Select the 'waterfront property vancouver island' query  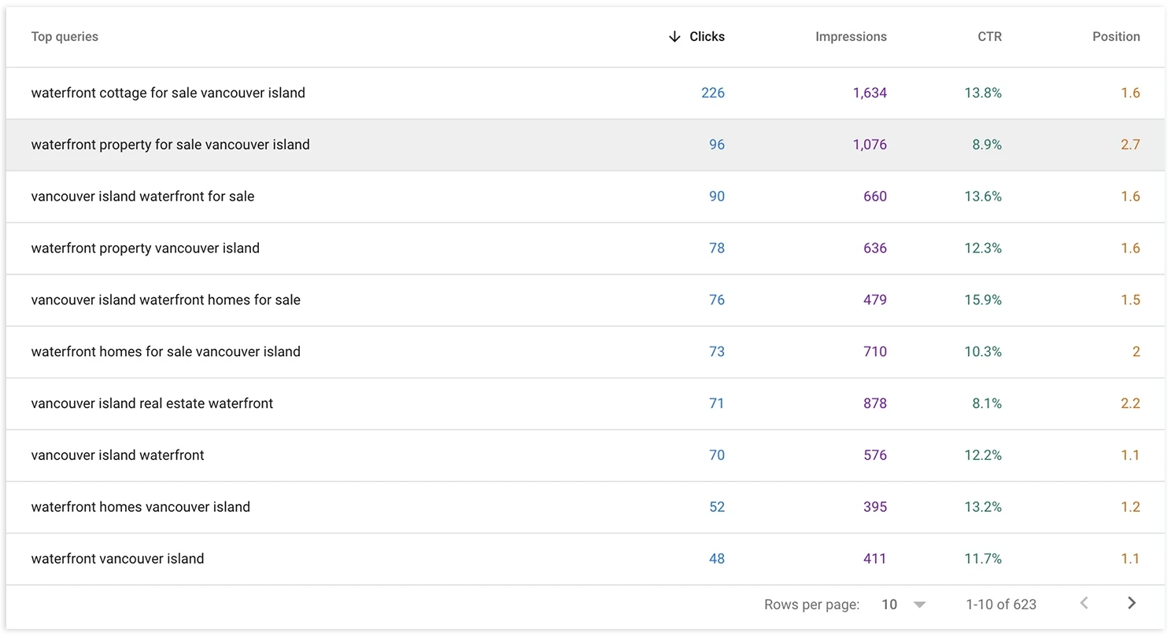click(x=145, y=248)
